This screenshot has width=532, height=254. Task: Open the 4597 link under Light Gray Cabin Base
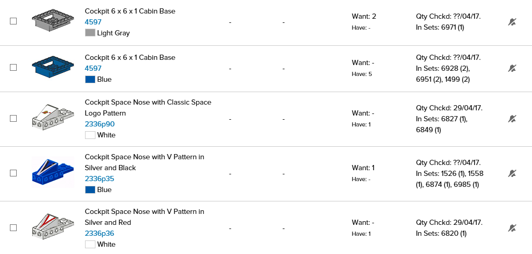(x=93, y=22)
